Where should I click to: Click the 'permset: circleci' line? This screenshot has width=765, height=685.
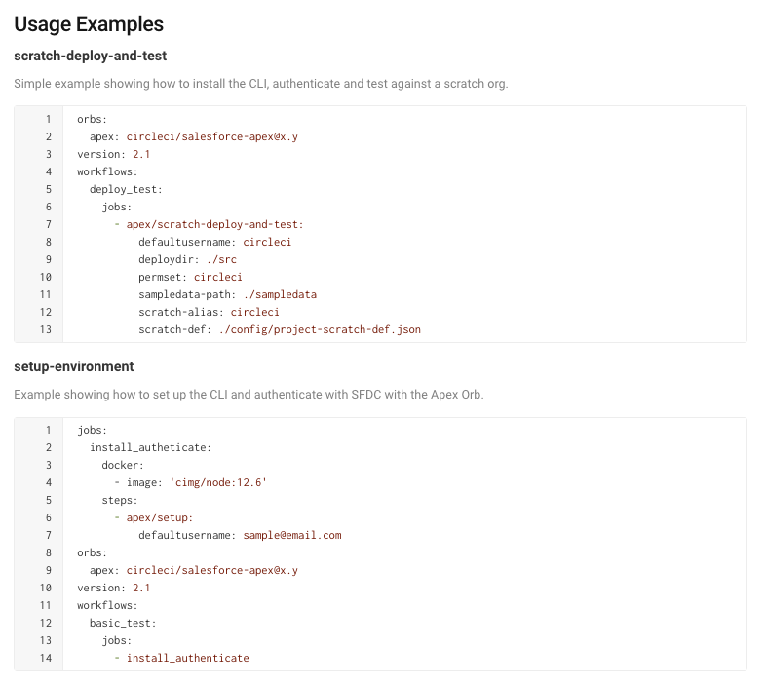190,277
